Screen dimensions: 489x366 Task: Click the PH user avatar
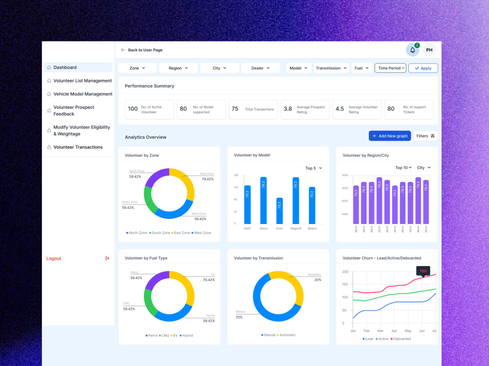pyautogui.click(x=429, y=50)
